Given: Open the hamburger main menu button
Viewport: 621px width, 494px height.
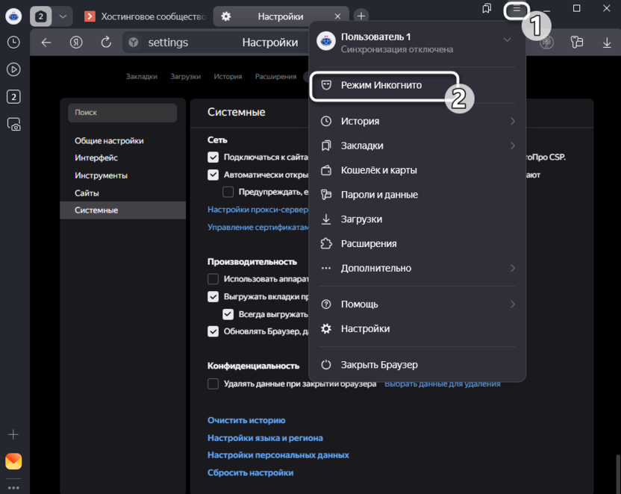Looking at the screenshot, I should click(x=516, y=10).
